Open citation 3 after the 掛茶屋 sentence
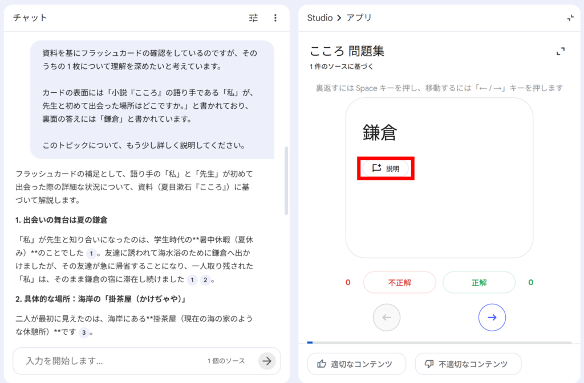 (x=84, y=332)
